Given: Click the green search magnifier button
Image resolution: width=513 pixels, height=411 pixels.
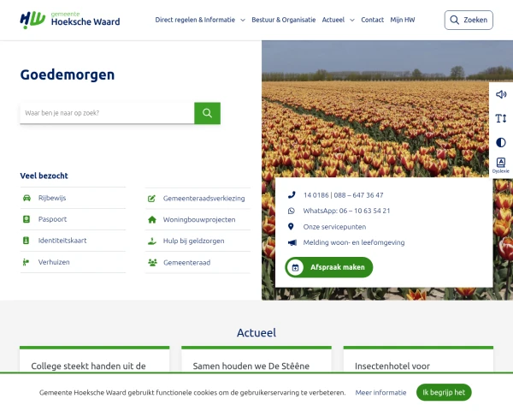Looking at the screenshot, I should 207,113.
